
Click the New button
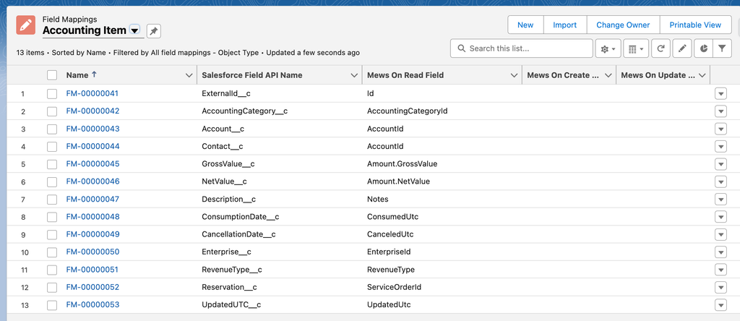(525, 25)
